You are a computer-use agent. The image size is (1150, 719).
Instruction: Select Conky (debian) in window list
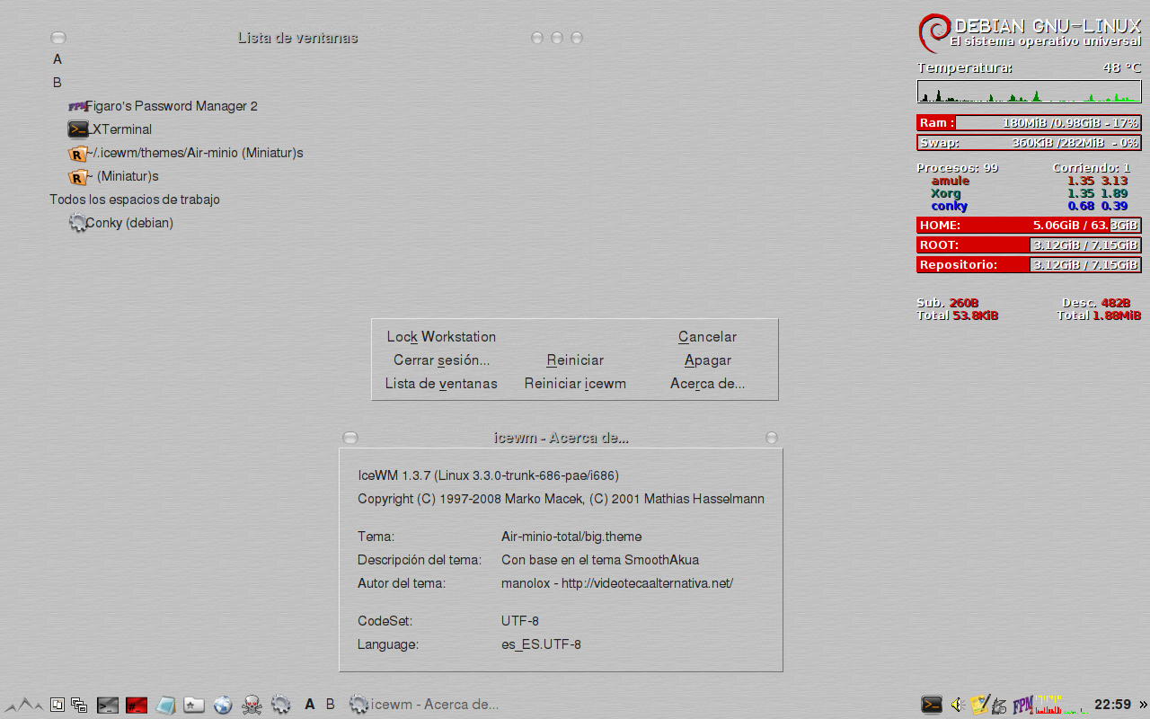[x=121, y=223]
